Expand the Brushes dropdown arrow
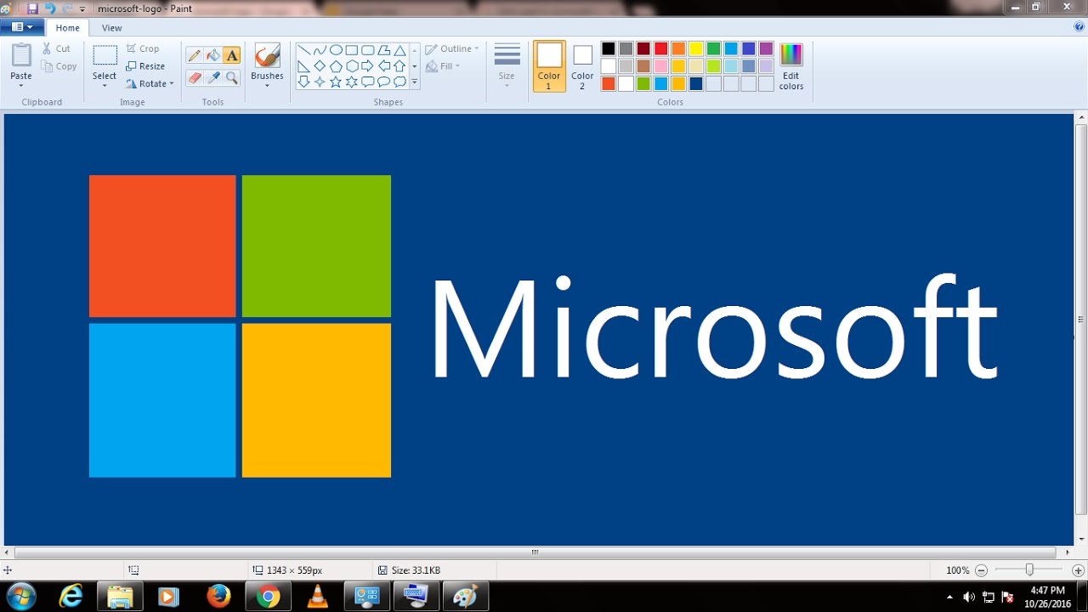This screenshot has width=1088, height=612. click(267, 85)
